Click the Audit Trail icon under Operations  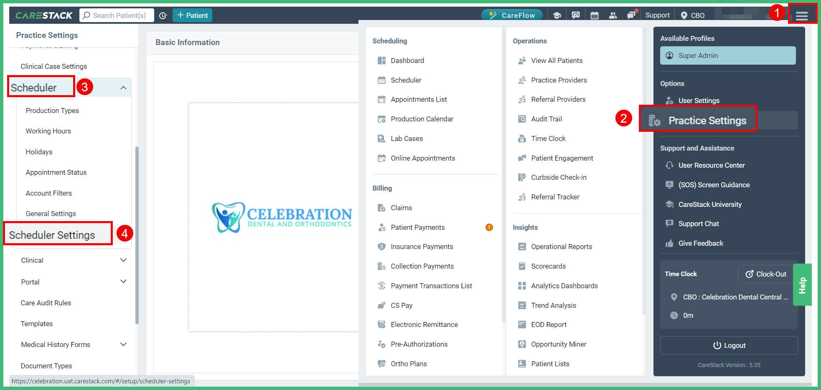pos(522,119)
